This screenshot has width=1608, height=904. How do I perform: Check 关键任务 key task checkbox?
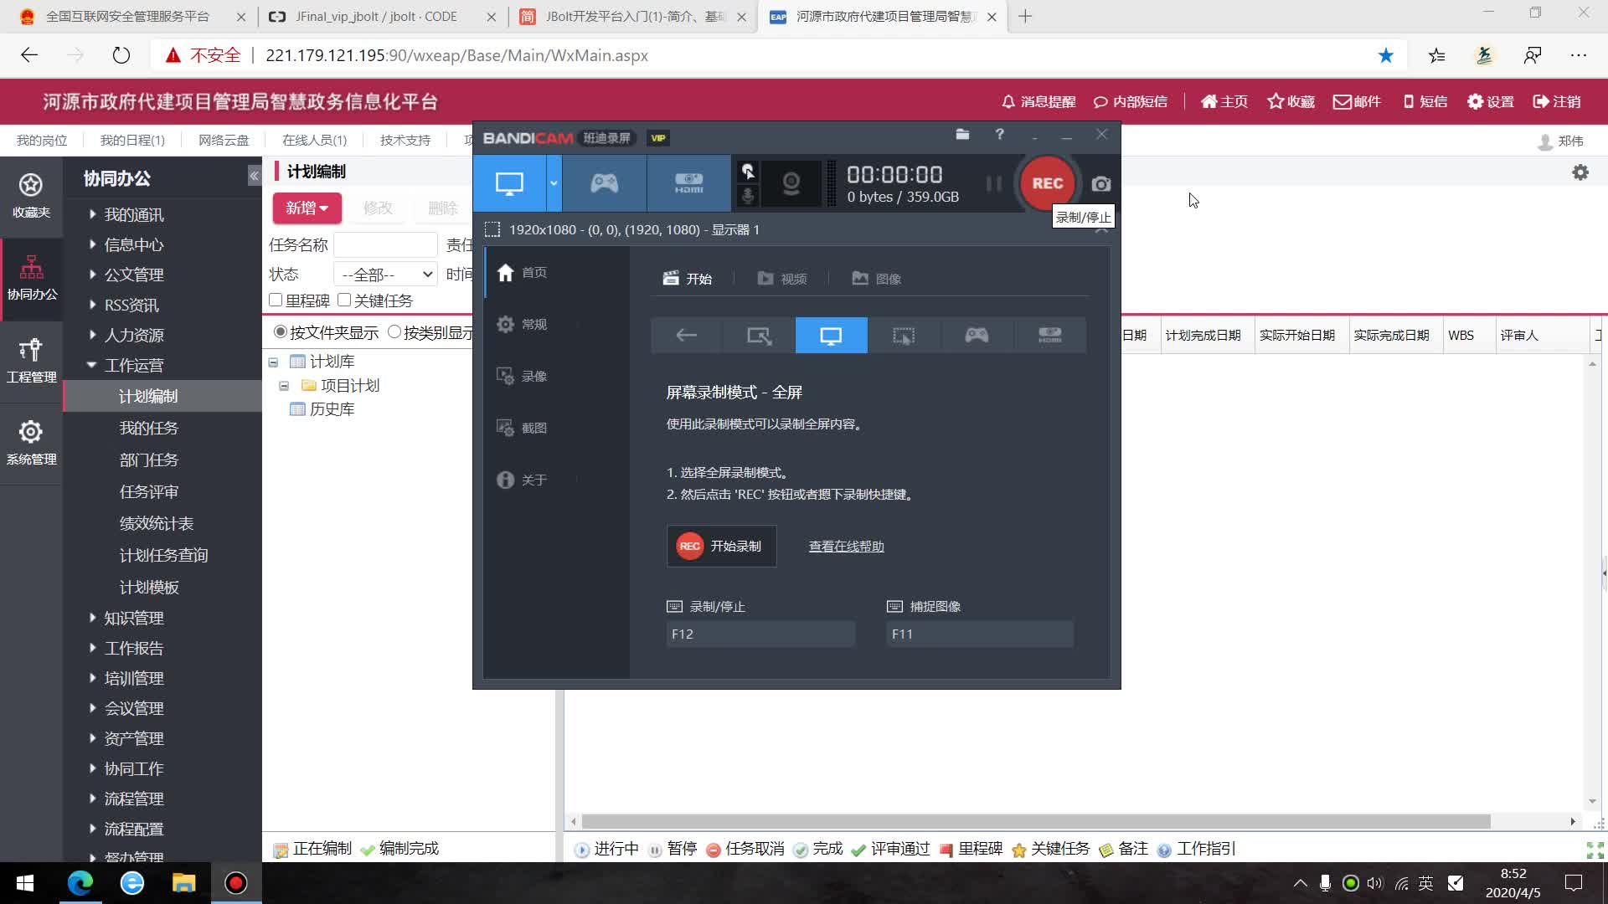tap(344, 300)
